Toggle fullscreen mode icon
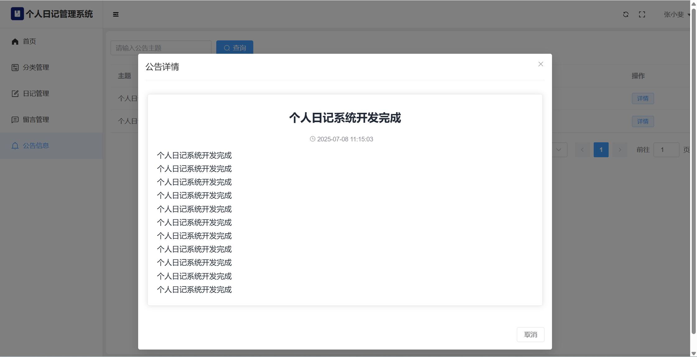 [x=642, y=14]
